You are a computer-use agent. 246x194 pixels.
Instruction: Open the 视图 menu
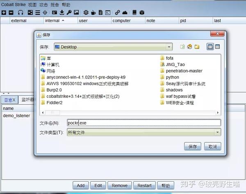coord(32,5)
